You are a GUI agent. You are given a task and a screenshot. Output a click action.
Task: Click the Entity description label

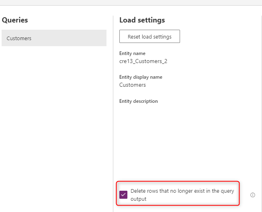point(138,101)
